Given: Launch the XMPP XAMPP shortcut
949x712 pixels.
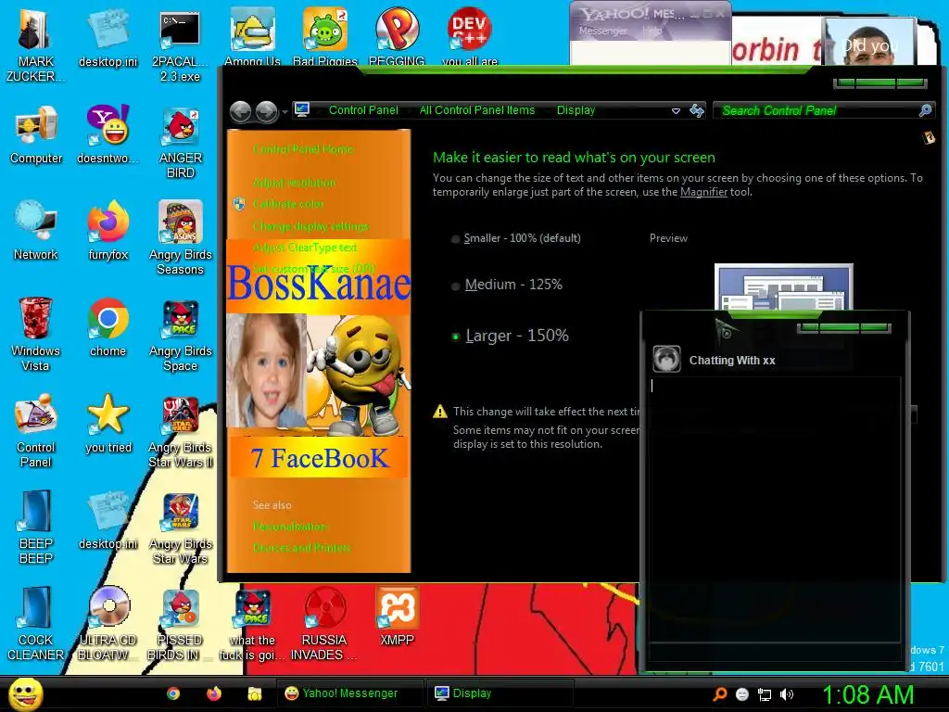Looking at the screenshot, I should (x=397, y=617).
